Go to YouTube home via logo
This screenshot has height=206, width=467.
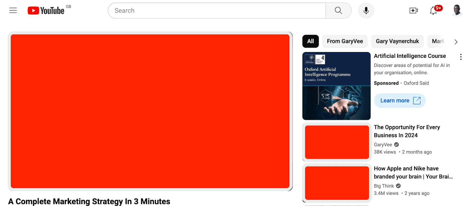point(46,10)
